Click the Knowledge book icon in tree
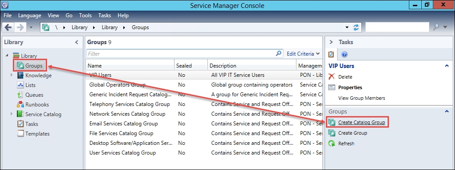 coord(20,76)
